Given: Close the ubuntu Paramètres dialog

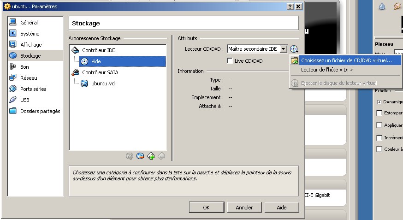Looking at the screenshot, I should (298, 6).
